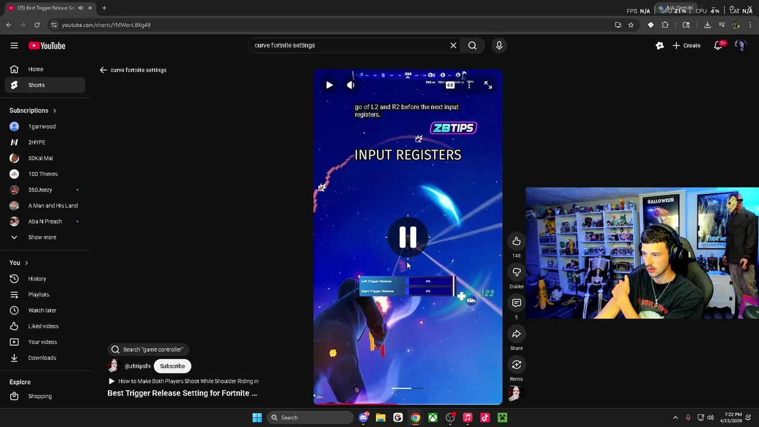
Task: Open the linked video 'How to Make Both Players Shoot'
Action: coord(183,381)
